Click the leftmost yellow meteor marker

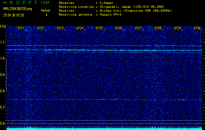(x=27, y=128)
